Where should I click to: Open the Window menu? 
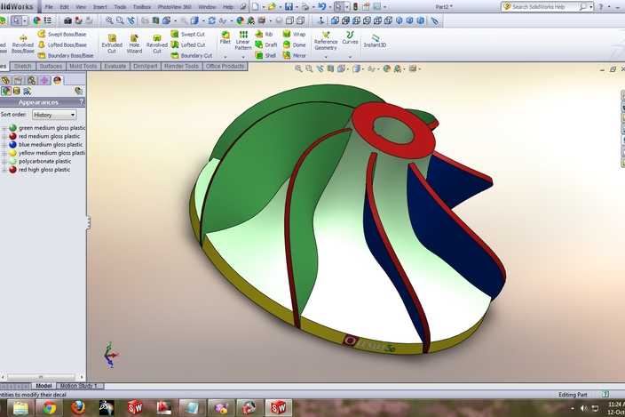click(207, 7)
